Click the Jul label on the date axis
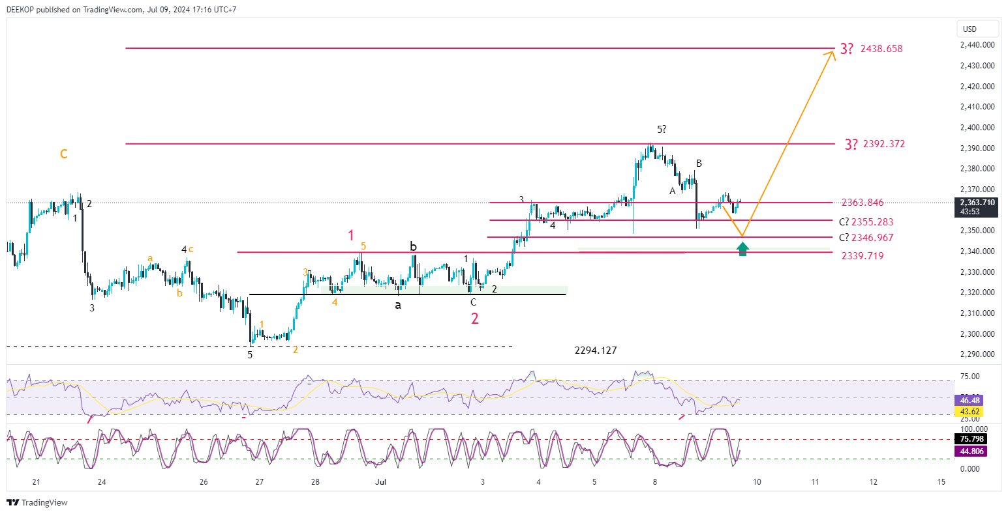 [381, 482]
